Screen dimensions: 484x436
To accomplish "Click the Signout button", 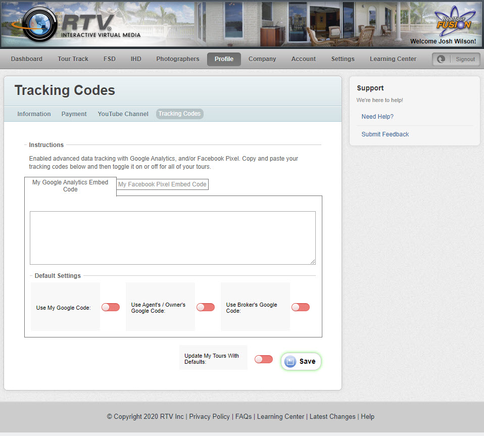I will coord(465,59).
